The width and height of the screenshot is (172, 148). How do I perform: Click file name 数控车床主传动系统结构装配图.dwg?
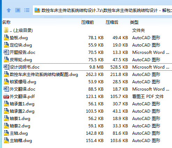tap(44, 75)
